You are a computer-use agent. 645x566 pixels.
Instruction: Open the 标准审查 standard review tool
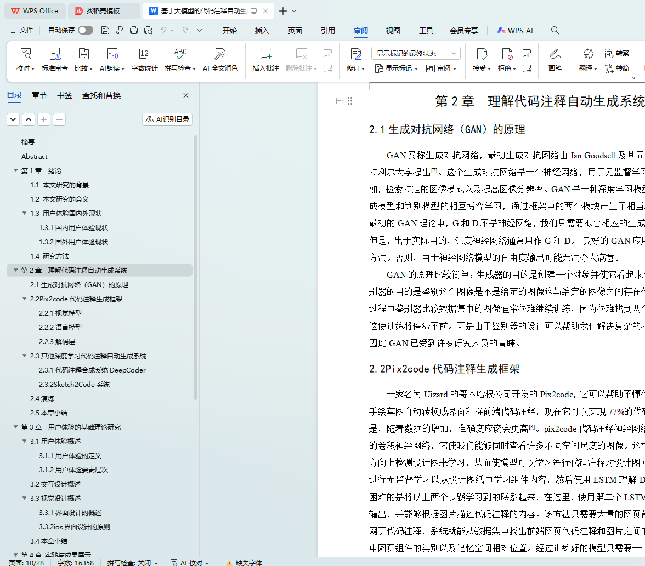(55, 54)
